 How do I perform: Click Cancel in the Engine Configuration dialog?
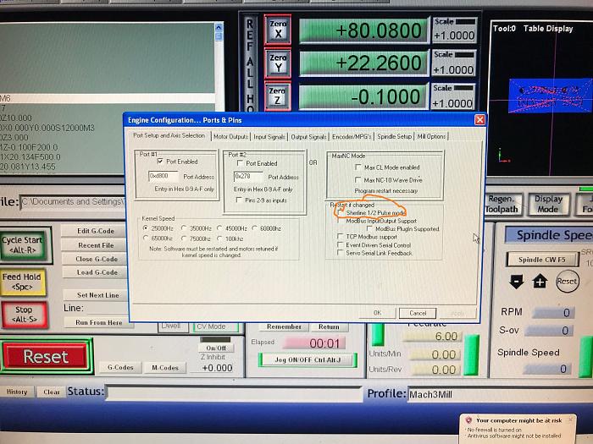click(418, 312)
